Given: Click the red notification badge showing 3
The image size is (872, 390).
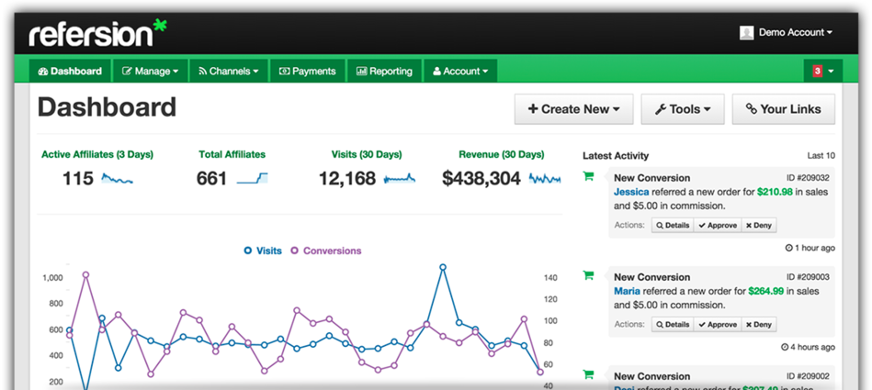Looking at the screenshot, I should (x=817, y=71).
